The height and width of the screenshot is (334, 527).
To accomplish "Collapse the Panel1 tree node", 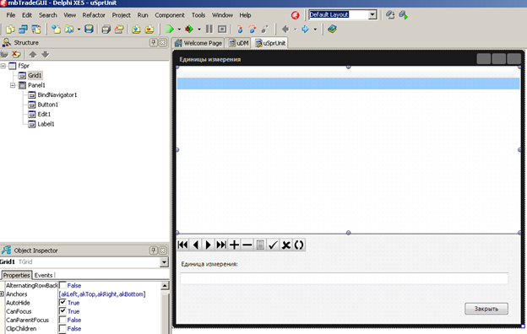I will [x=13, y=85].
